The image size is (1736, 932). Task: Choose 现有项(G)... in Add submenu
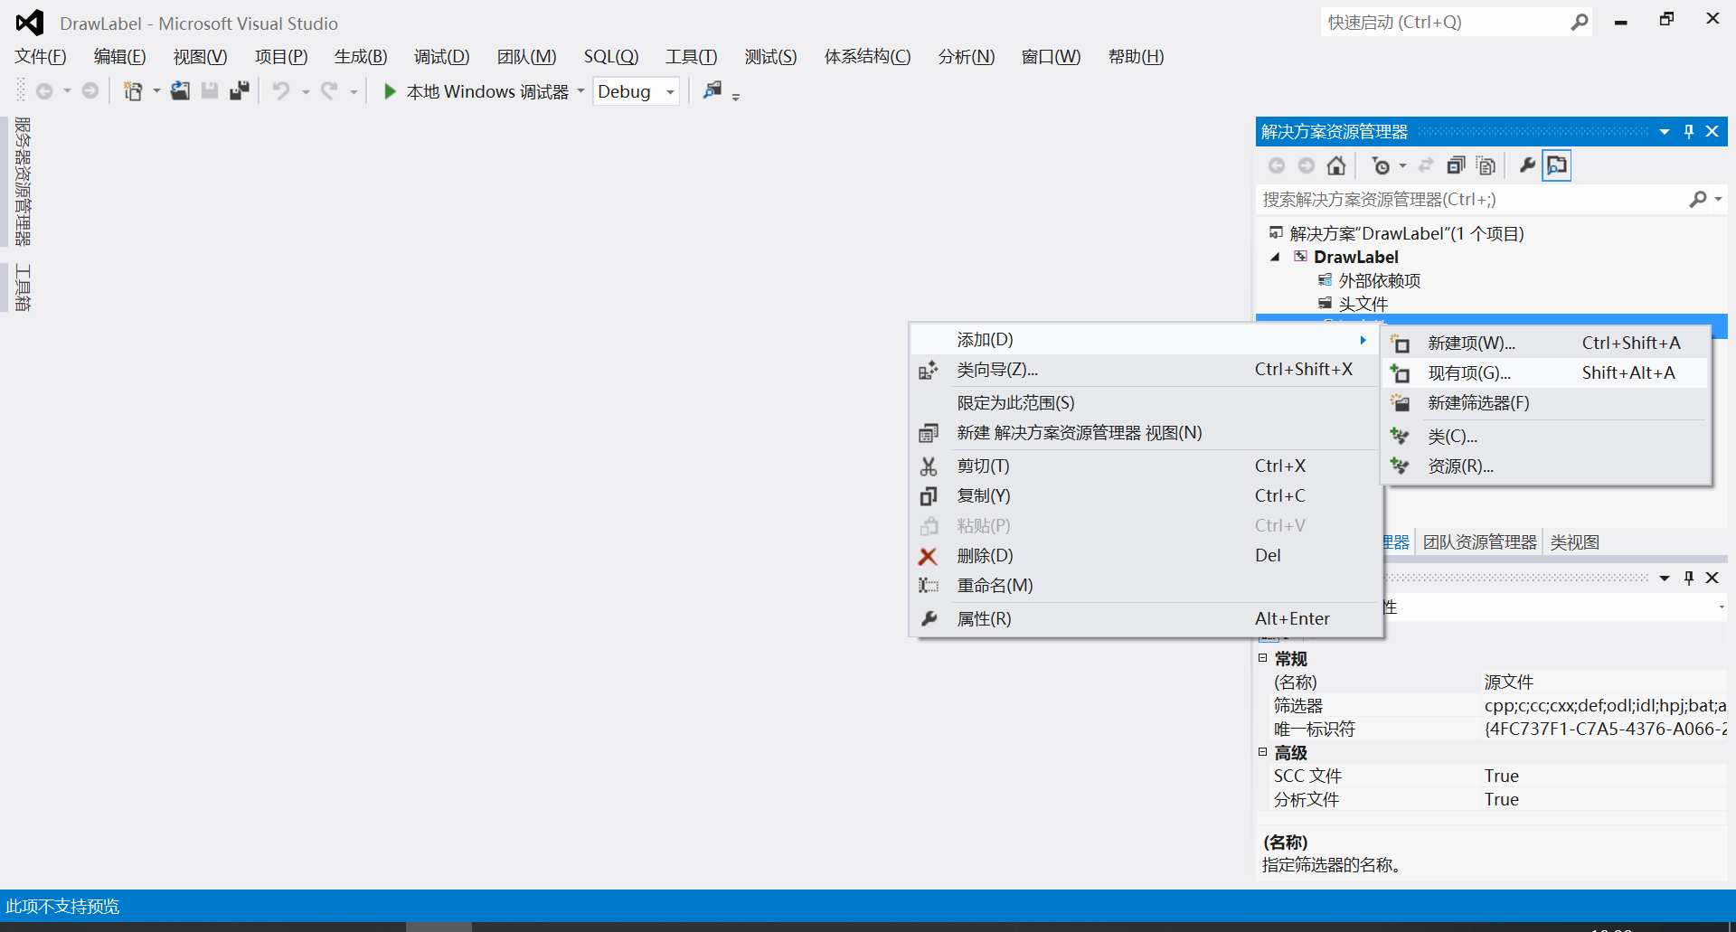[x=1545, y=373]
